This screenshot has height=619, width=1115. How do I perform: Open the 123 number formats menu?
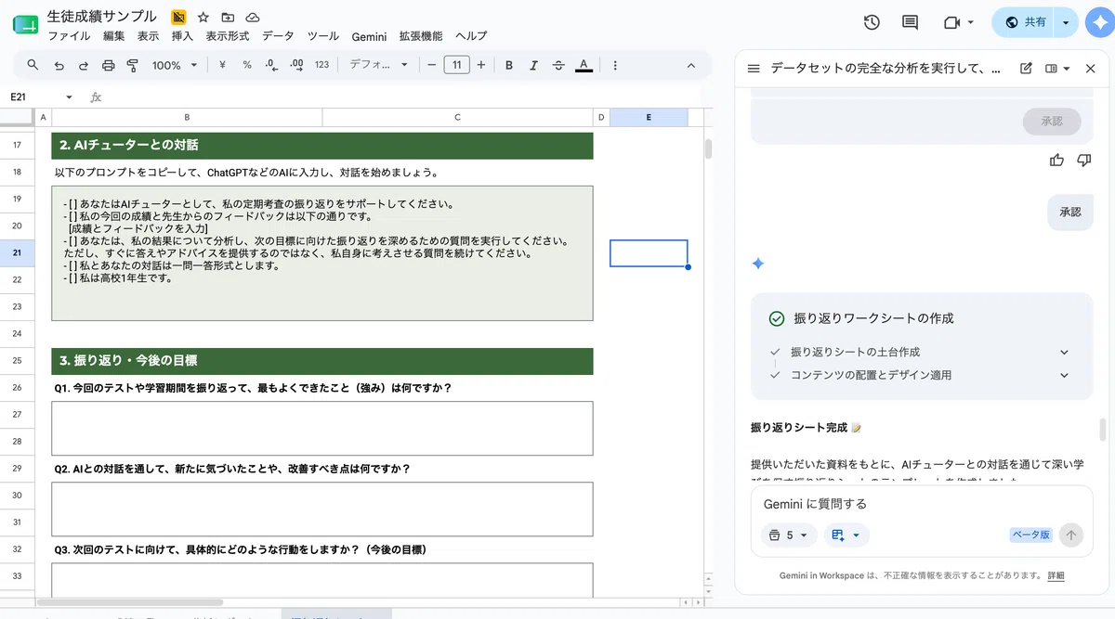pyautogui.click(x=322, y=65)
